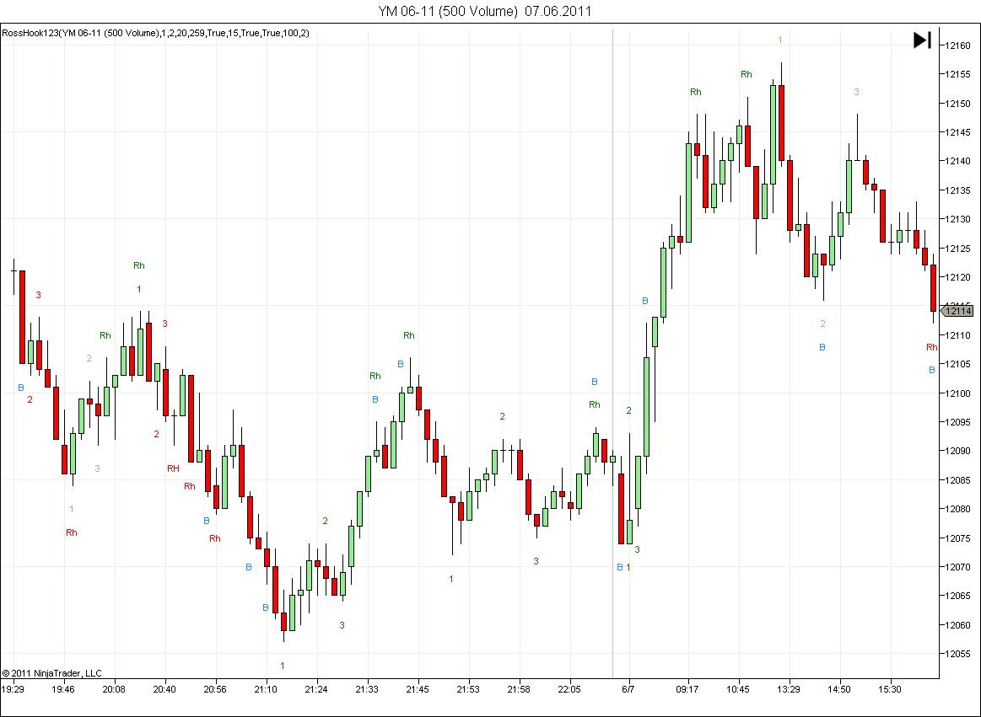Click time axis label 22:05
This screenshot has width=981, height=717.
click(x=569, y=689)
